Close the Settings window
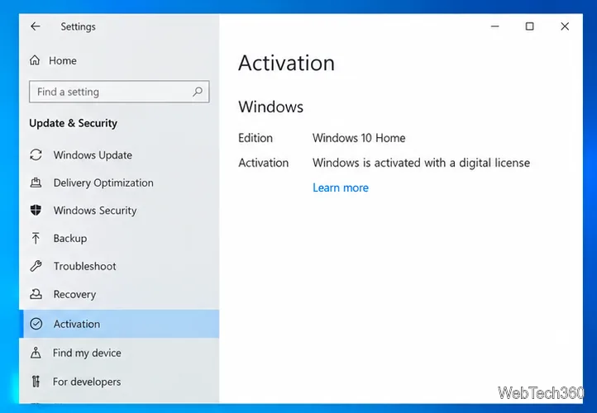The height and width of the screenshot is (413, 597). pyautogui.click(x=565, y=26)
